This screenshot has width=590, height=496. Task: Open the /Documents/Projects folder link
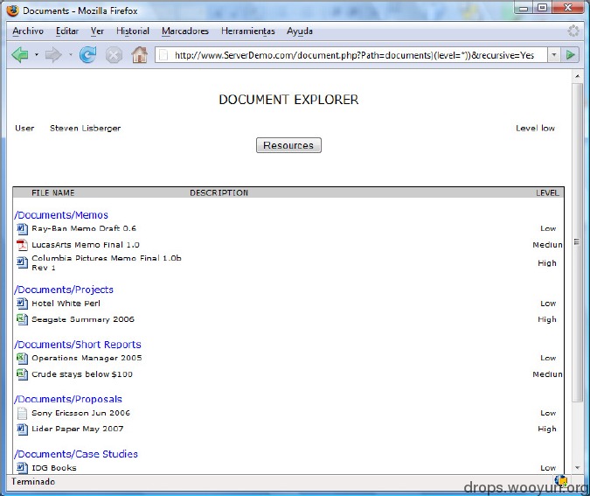64,290
